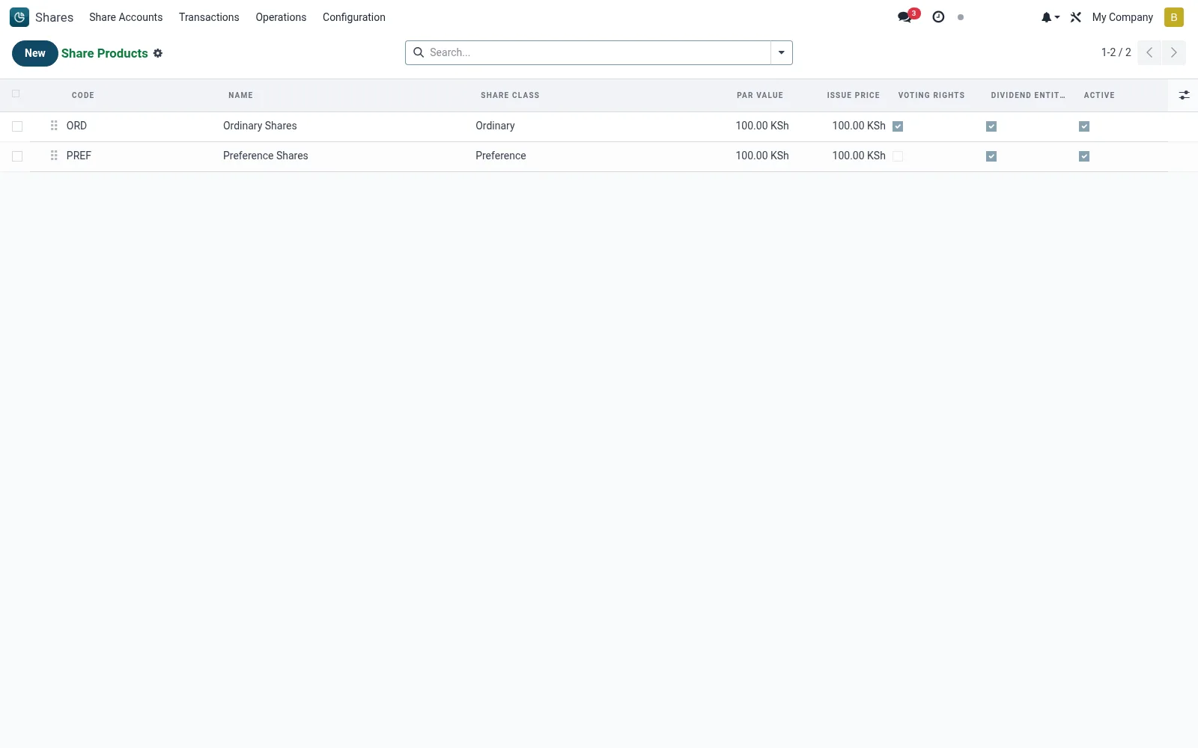Open the notification bell menu
Screen dimensions: 1198x748
click(1050, 17)
